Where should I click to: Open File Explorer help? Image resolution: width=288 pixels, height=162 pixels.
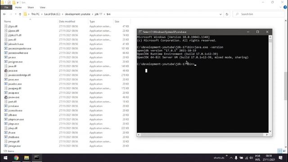[x=285, y=7]
